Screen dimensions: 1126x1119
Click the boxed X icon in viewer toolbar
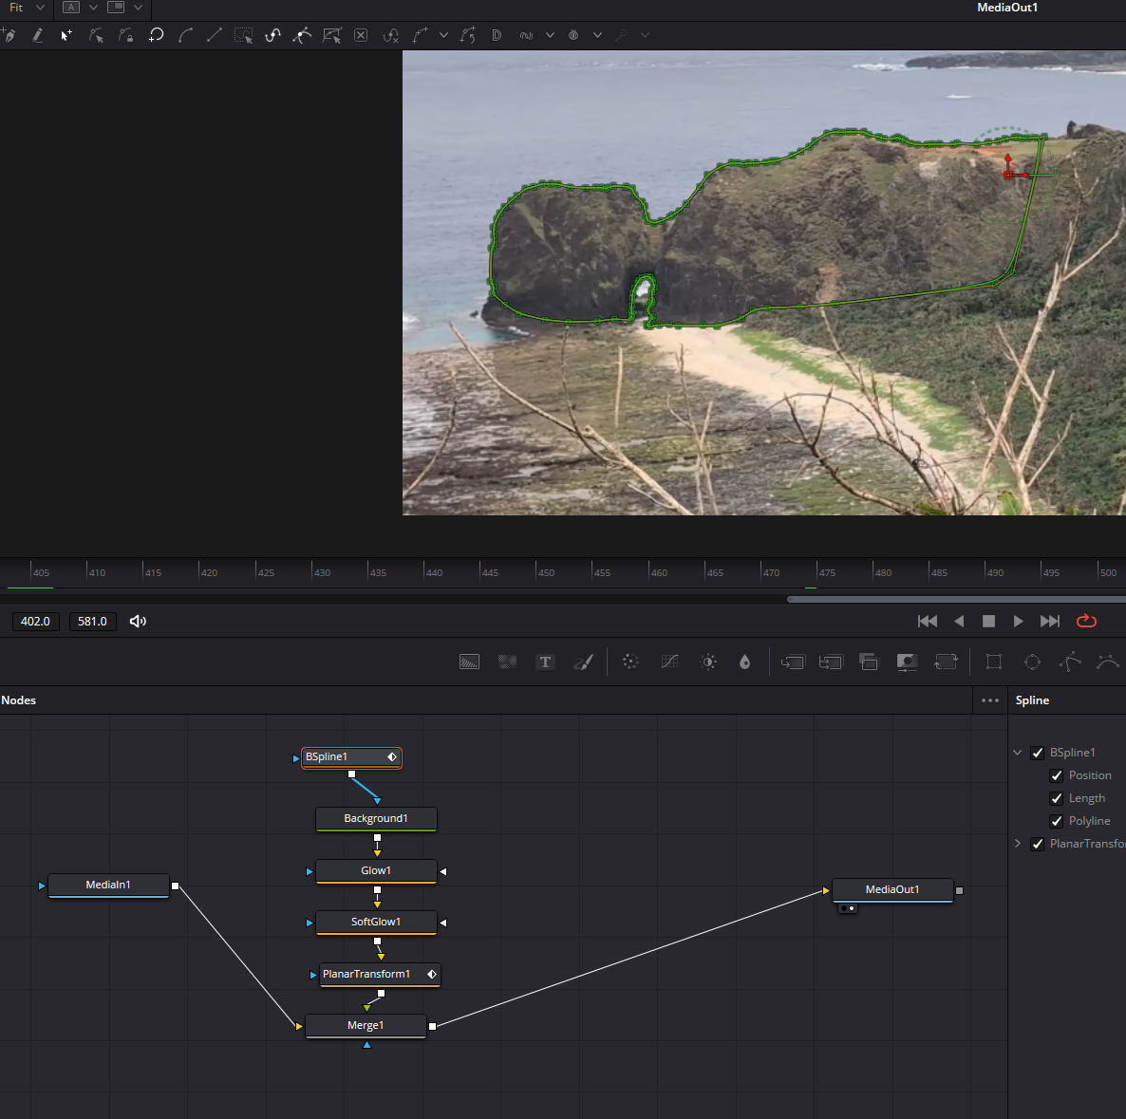[361, 35]
